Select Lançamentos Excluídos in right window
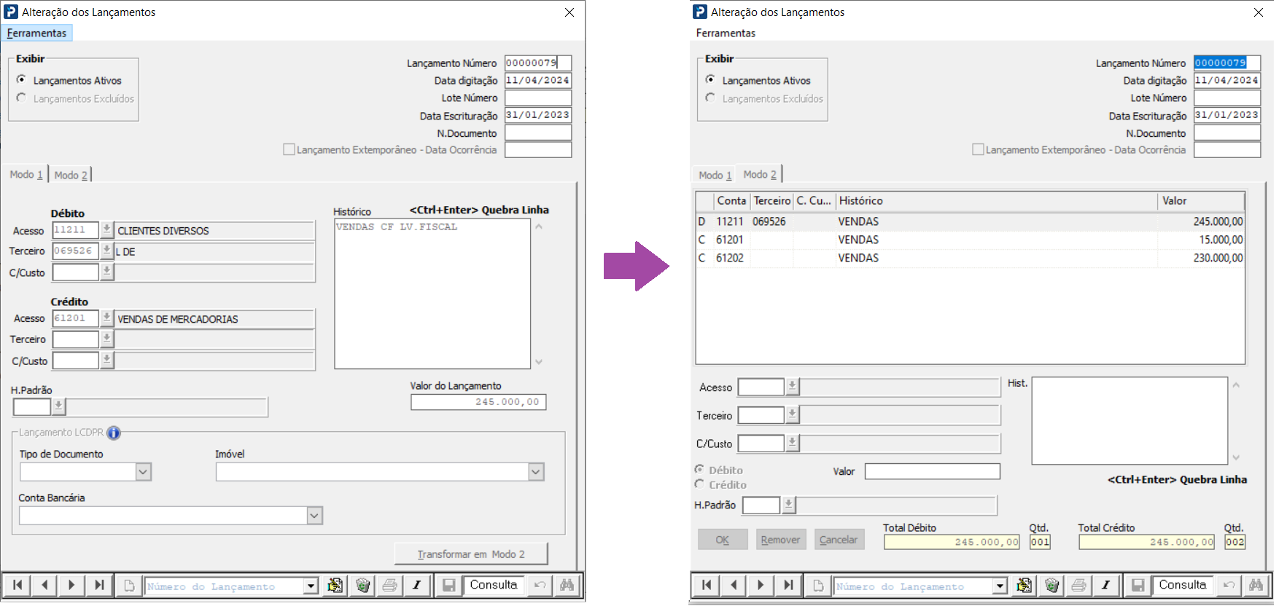Image resolution: width=1279 pixels, height=606 pixels. point(711,98)
